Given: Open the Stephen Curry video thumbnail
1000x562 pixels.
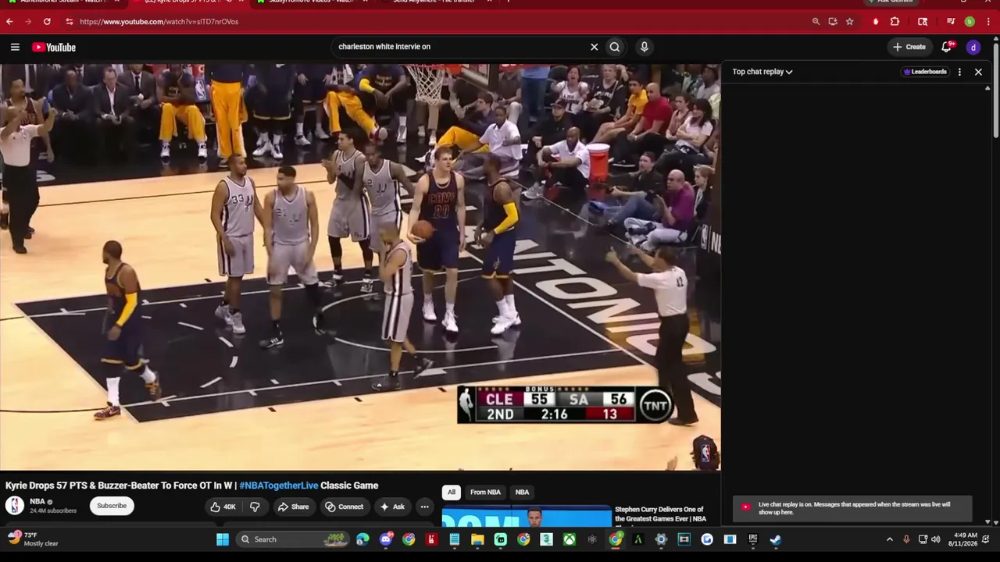Looking at the screenshot, I should 527,518.
